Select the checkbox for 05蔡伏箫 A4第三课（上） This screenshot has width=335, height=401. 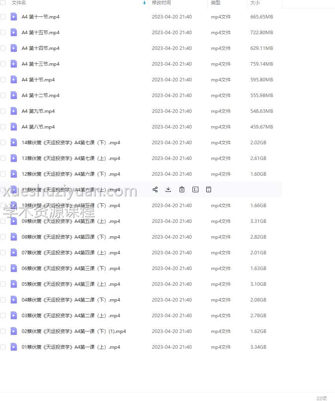3,284
